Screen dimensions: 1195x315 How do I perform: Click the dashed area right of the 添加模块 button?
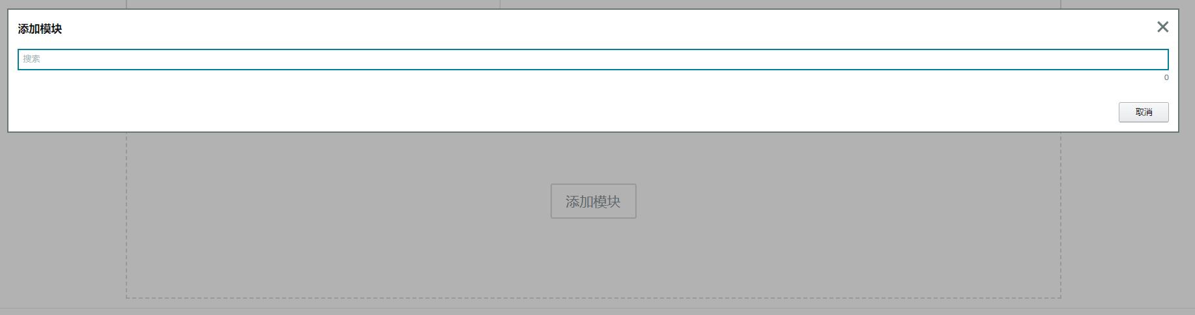coord(848,201)
